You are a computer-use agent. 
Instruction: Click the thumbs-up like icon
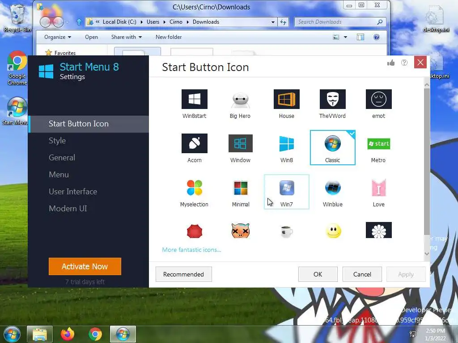[391, 63]
